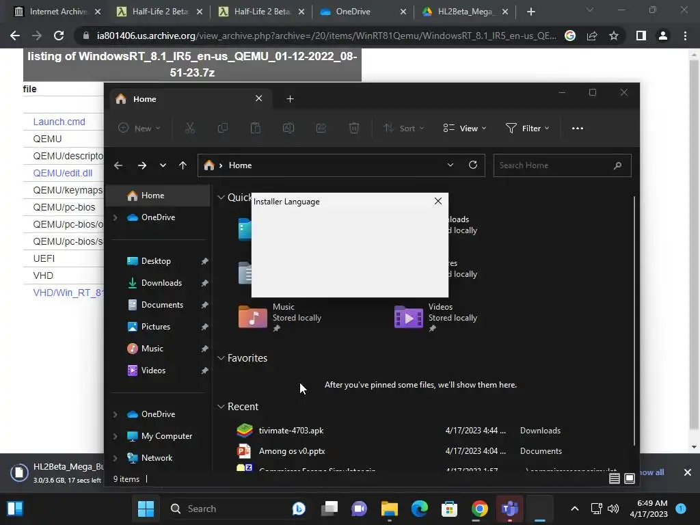The width and height of the screenshot is (700, 525).
Task: Open the VHD/Win_RT link
Action: coord(68,293)
